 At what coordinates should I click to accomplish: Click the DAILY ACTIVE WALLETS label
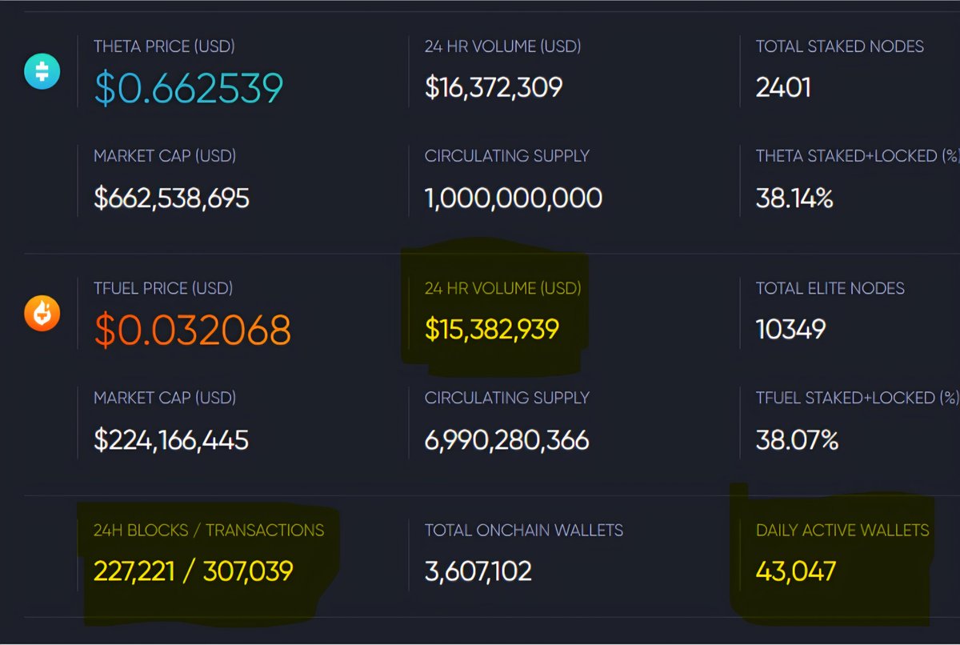tap(842, 530)
